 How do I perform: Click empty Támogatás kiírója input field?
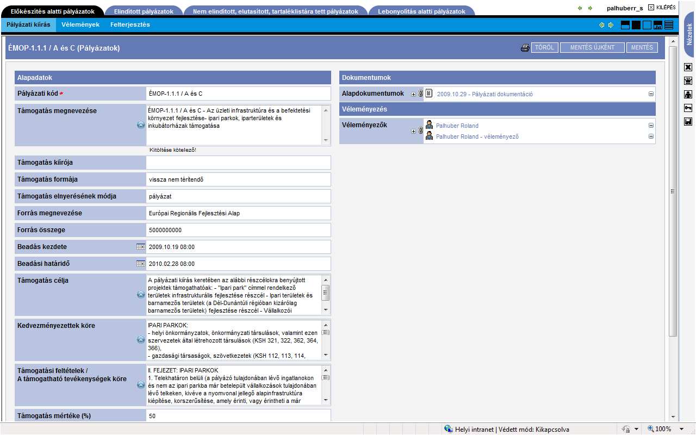click(238, 163)
